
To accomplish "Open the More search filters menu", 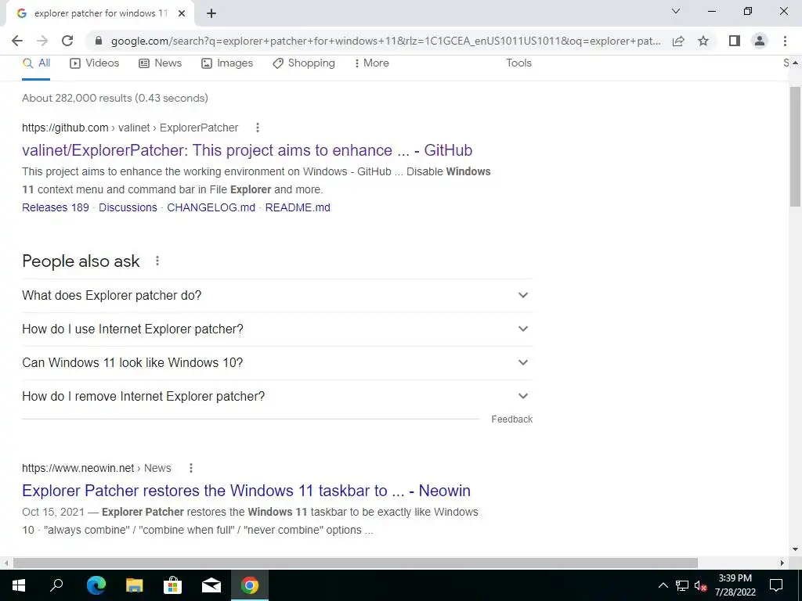I will 372,63.
